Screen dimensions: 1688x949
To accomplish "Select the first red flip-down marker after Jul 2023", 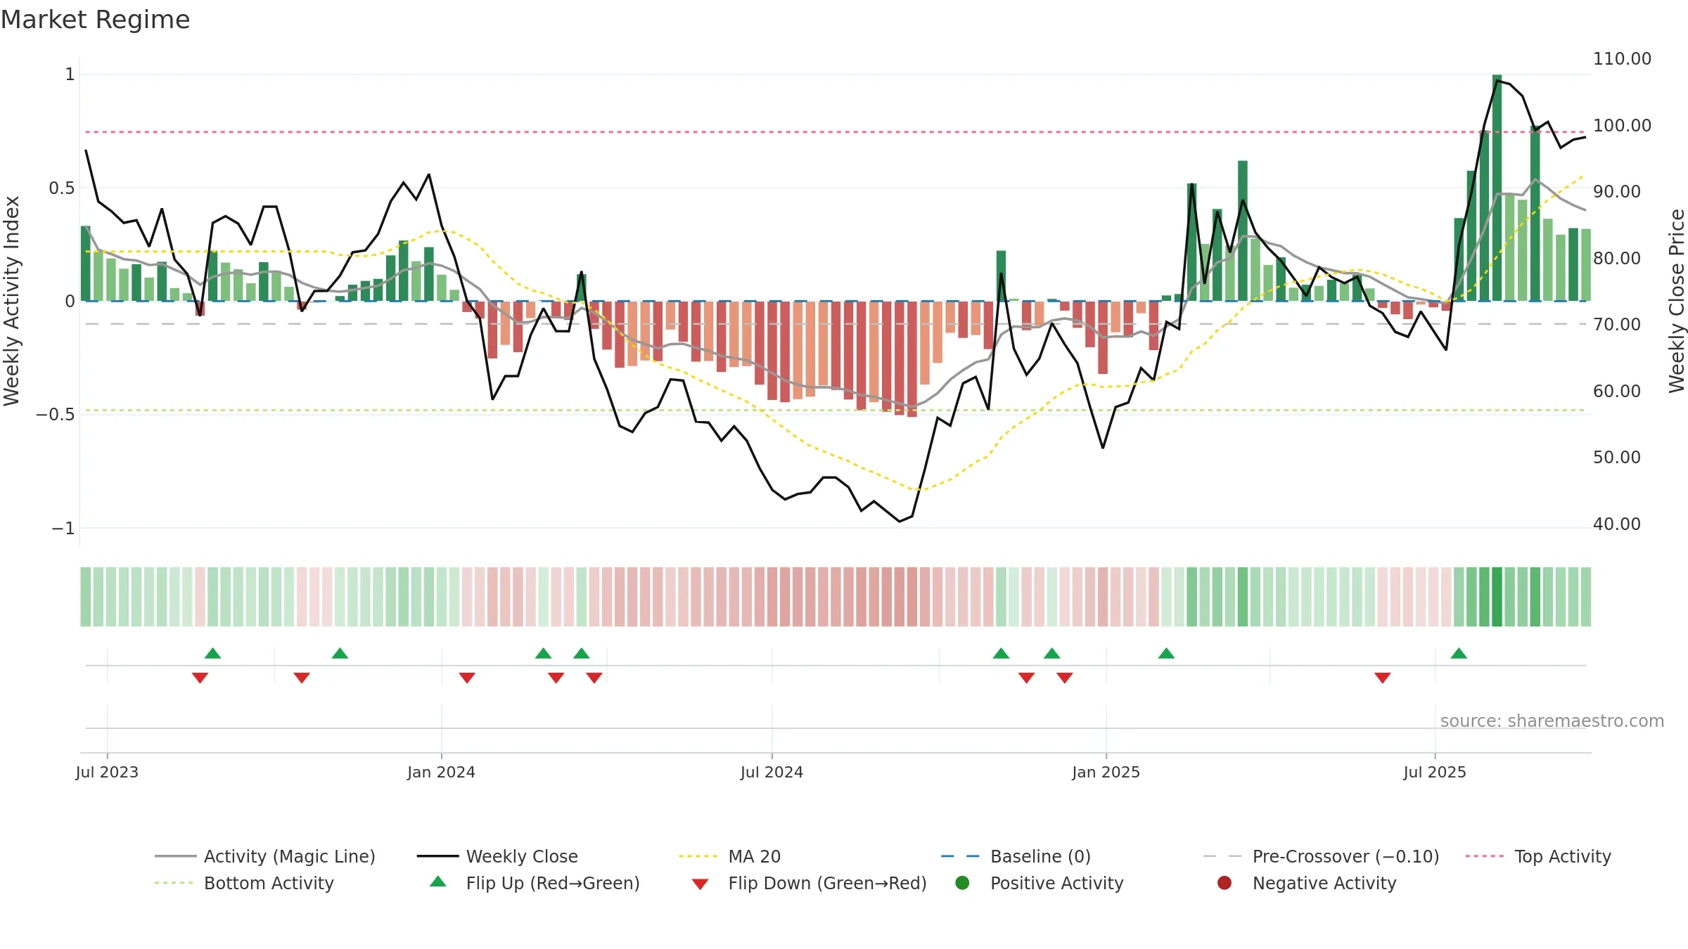I will click(x=200, y=678).
